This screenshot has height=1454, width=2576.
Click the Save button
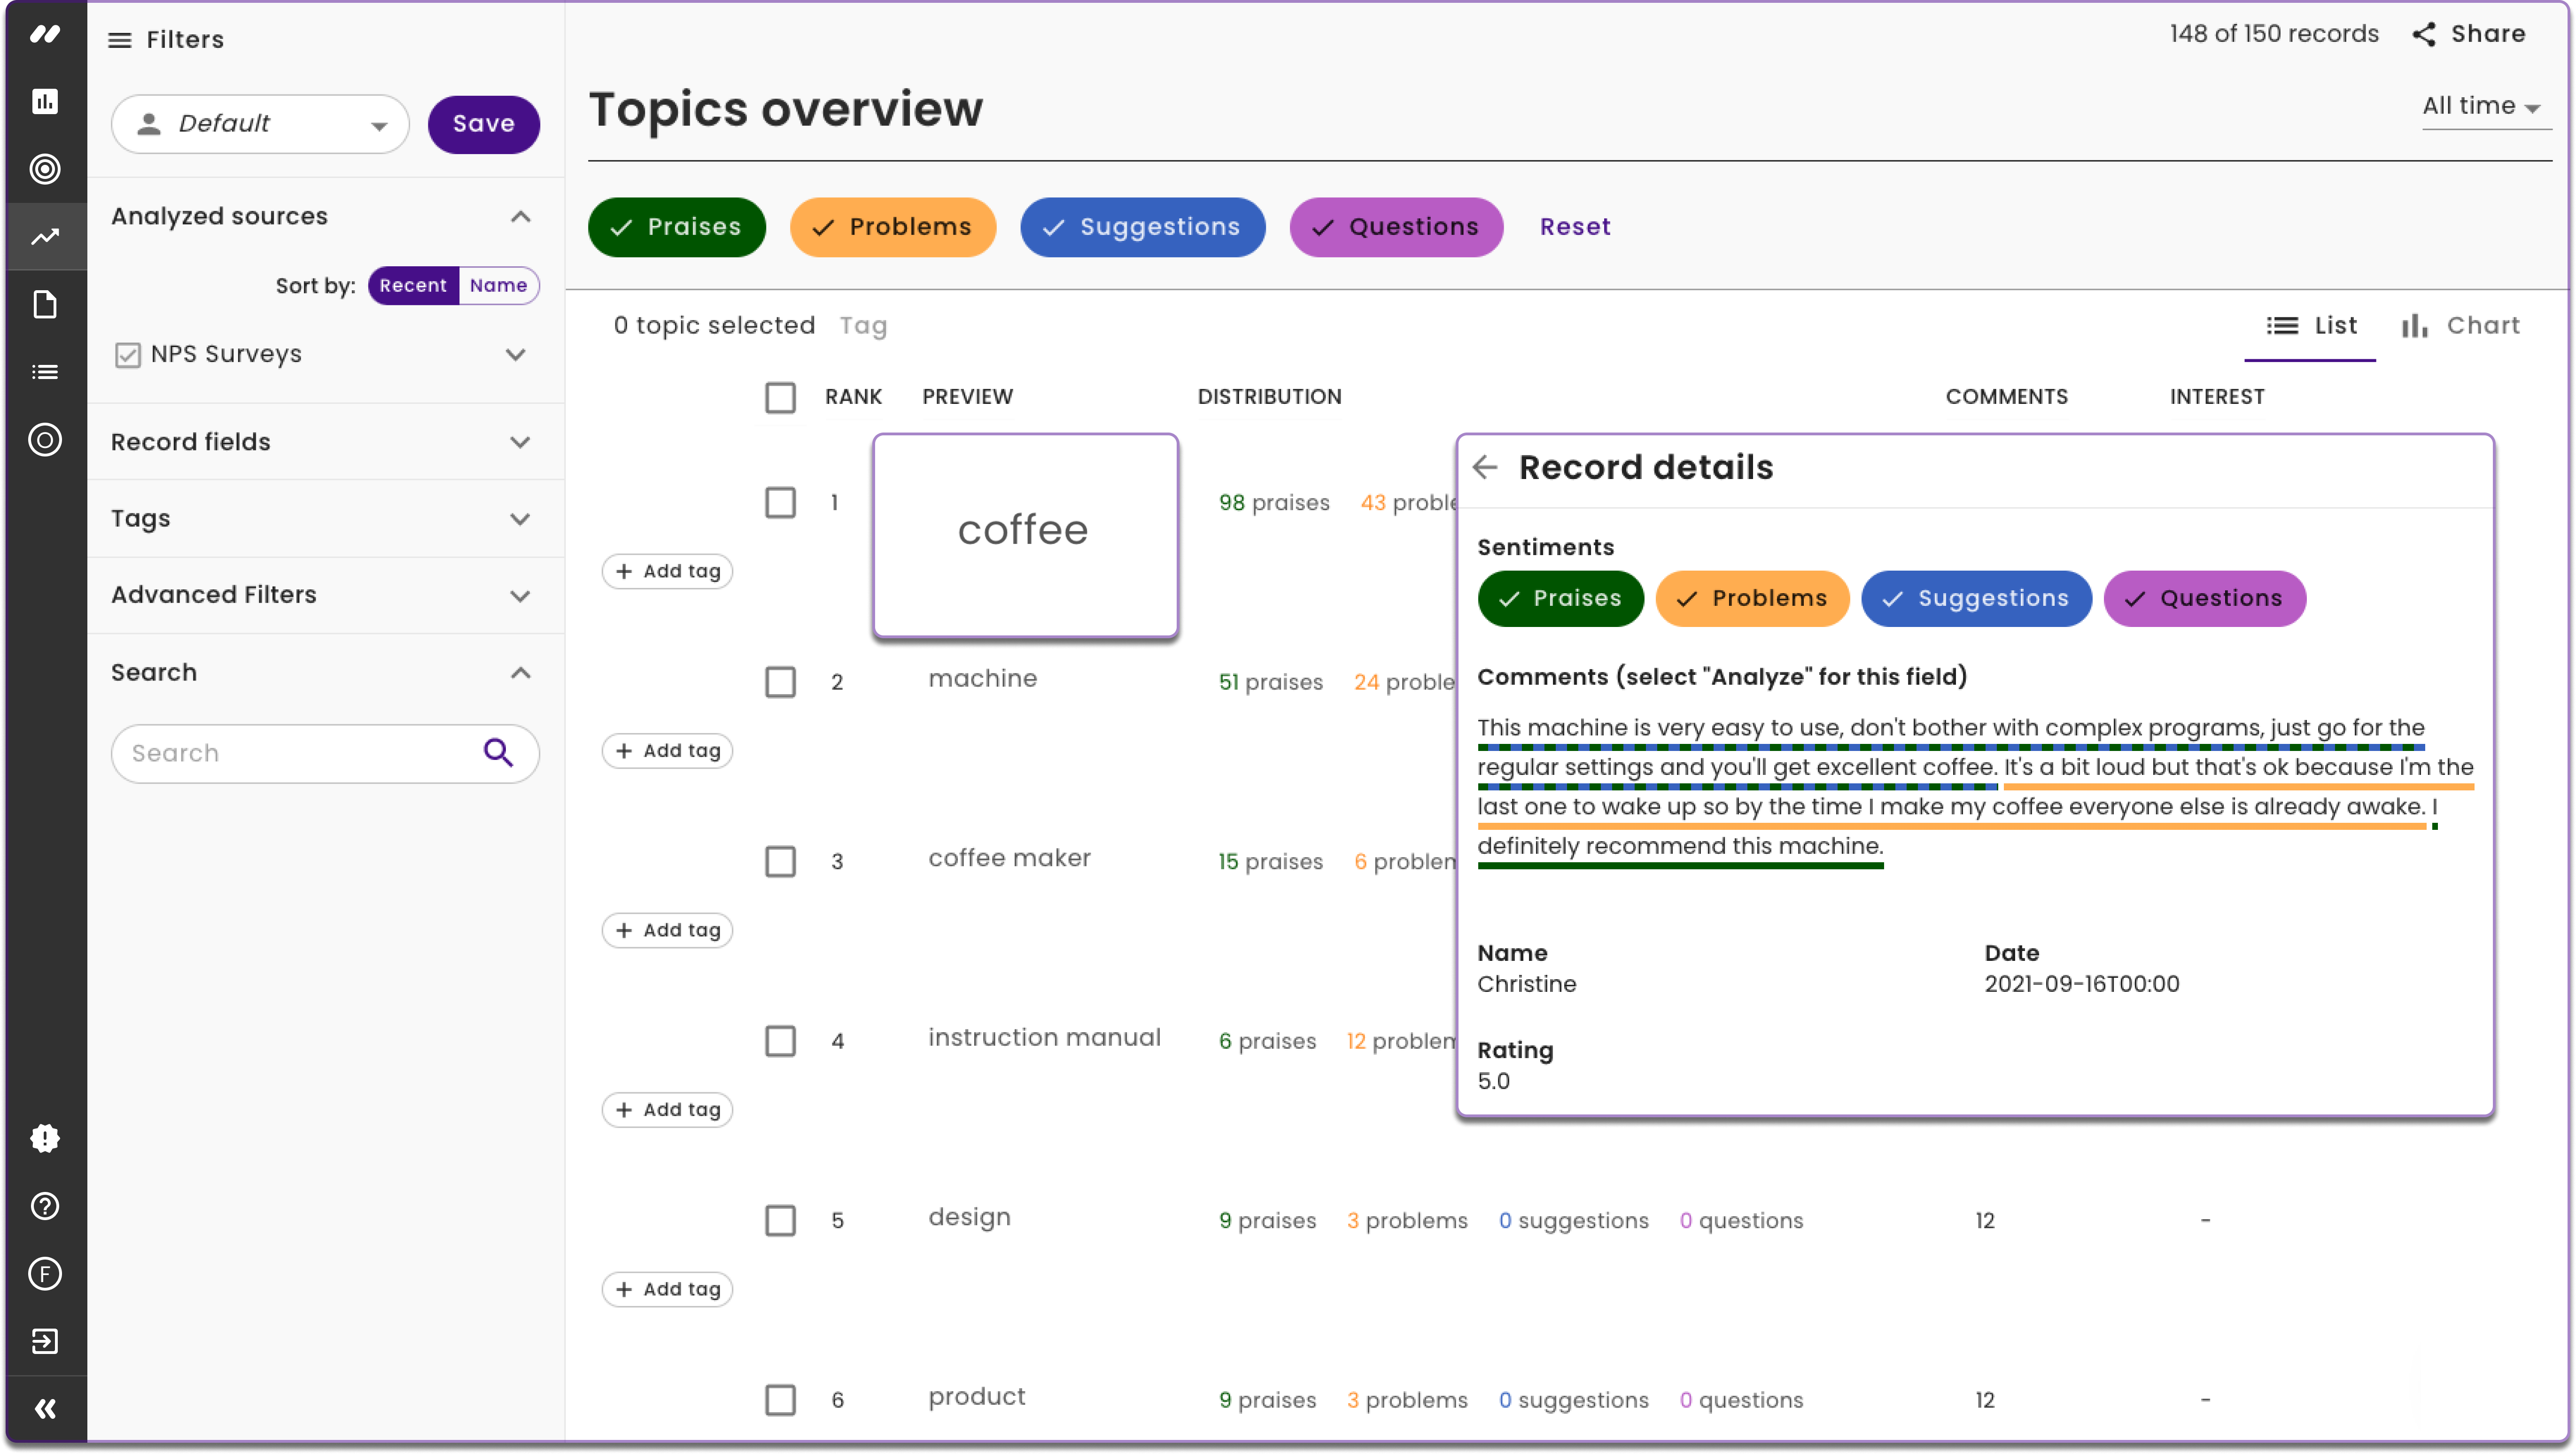[x=484, y=124]
